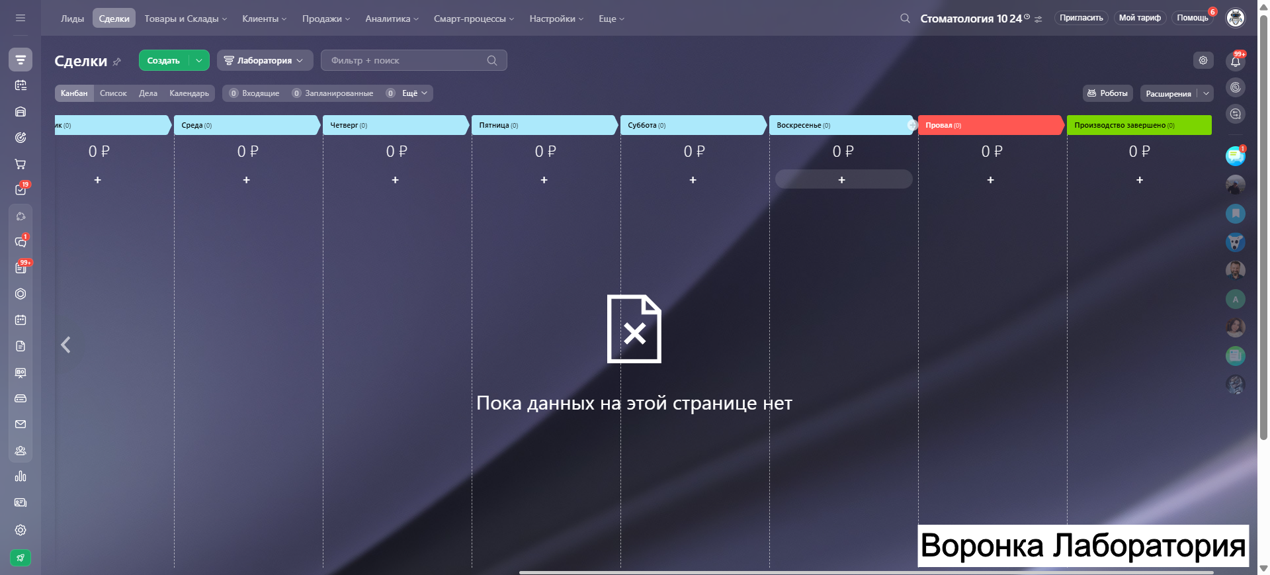This screenshot has width=1270, height=575.
Task: Open the bar chart analytics sidebar icon
Action: click(x=21, y=476)
